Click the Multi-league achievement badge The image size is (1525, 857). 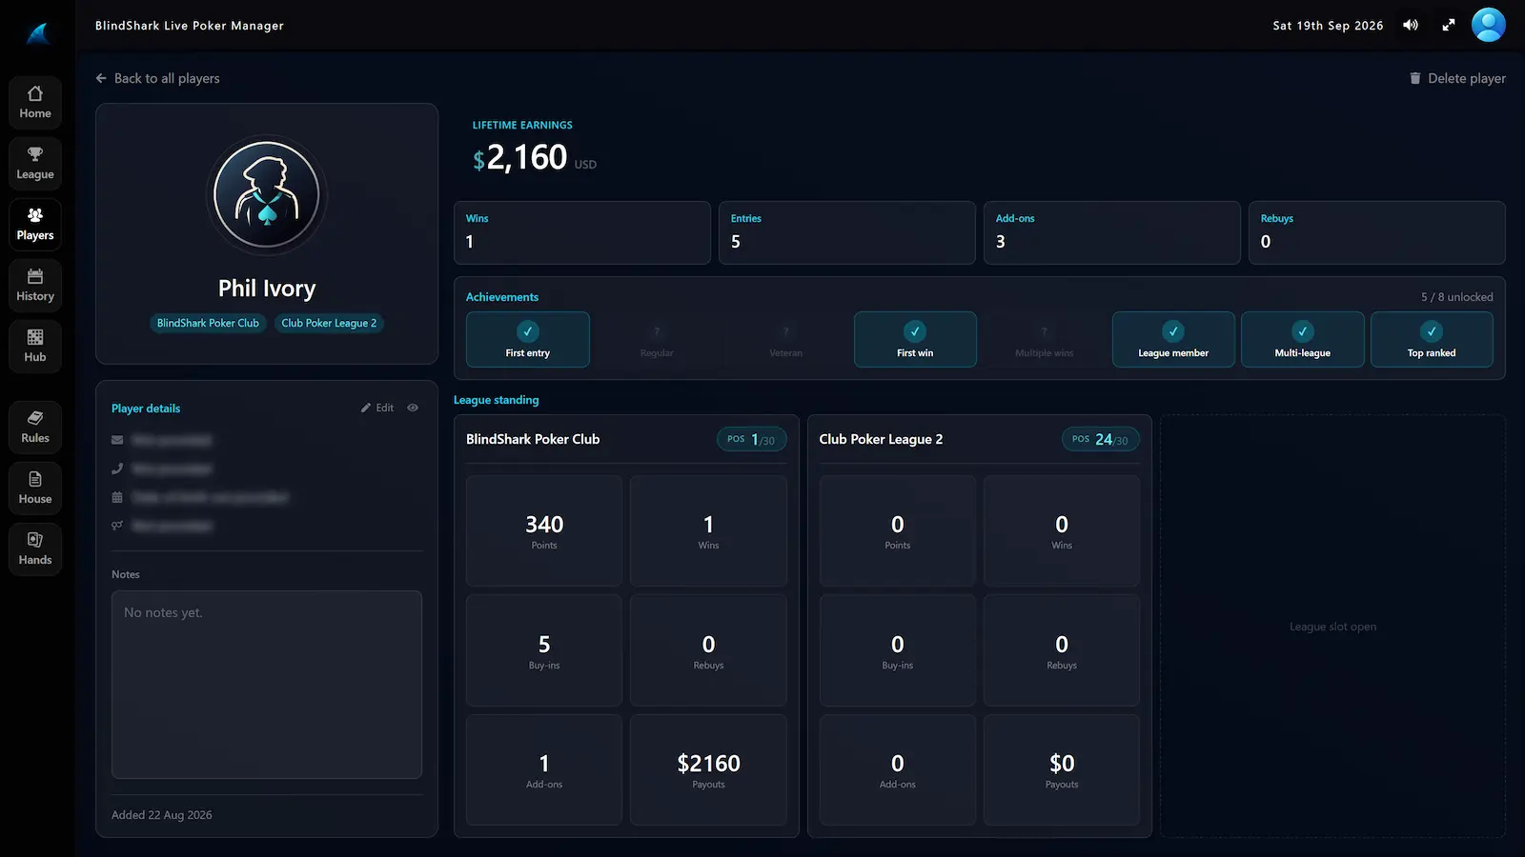[1303, 339]
